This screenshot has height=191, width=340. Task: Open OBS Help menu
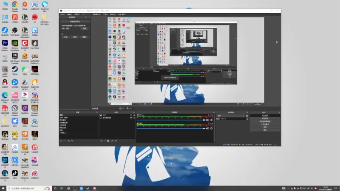(x=113, y=14)
